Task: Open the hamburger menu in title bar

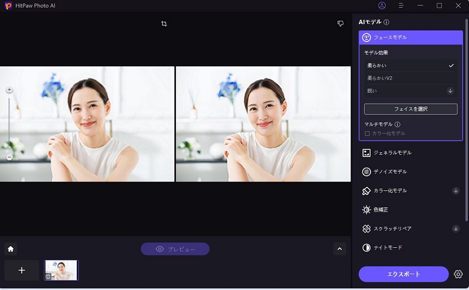Action: 401,5
